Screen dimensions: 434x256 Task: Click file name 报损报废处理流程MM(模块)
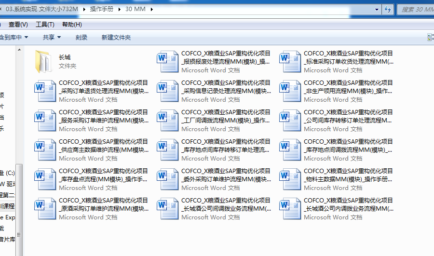point(226,61)
